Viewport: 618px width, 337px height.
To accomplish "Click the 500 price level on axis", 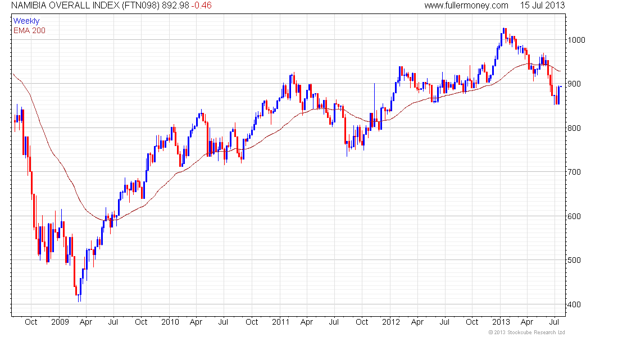I will 574,260.
